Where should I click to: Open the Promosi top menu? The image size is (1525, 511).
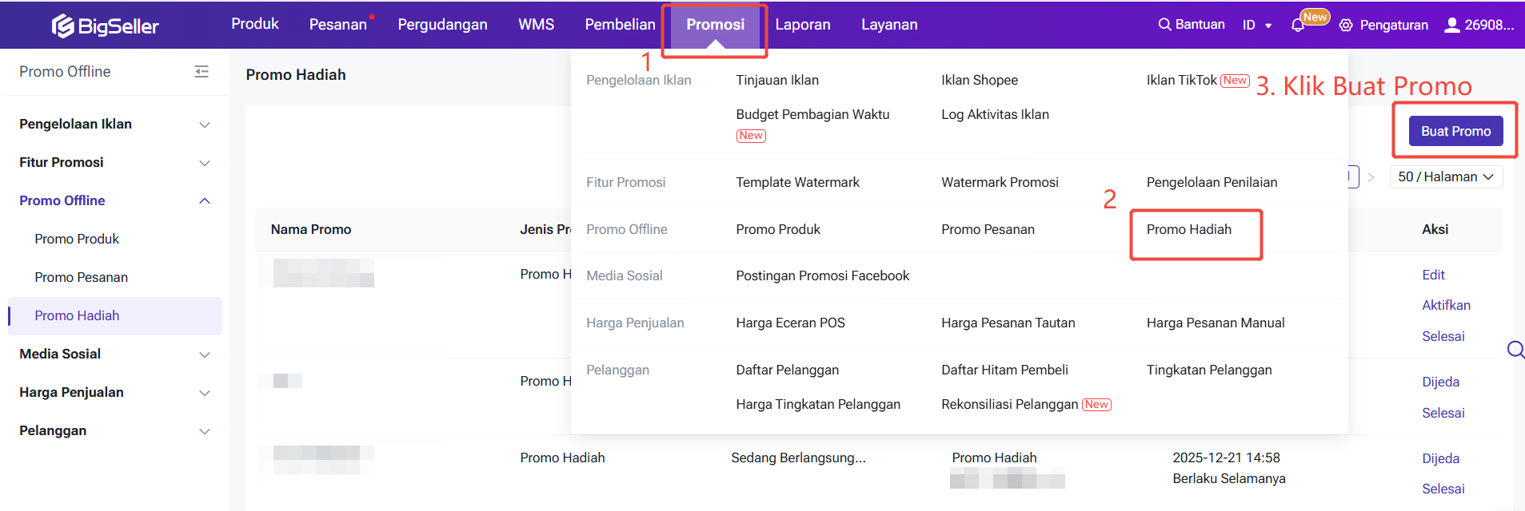pyautogui.click(x=715, y=25)
